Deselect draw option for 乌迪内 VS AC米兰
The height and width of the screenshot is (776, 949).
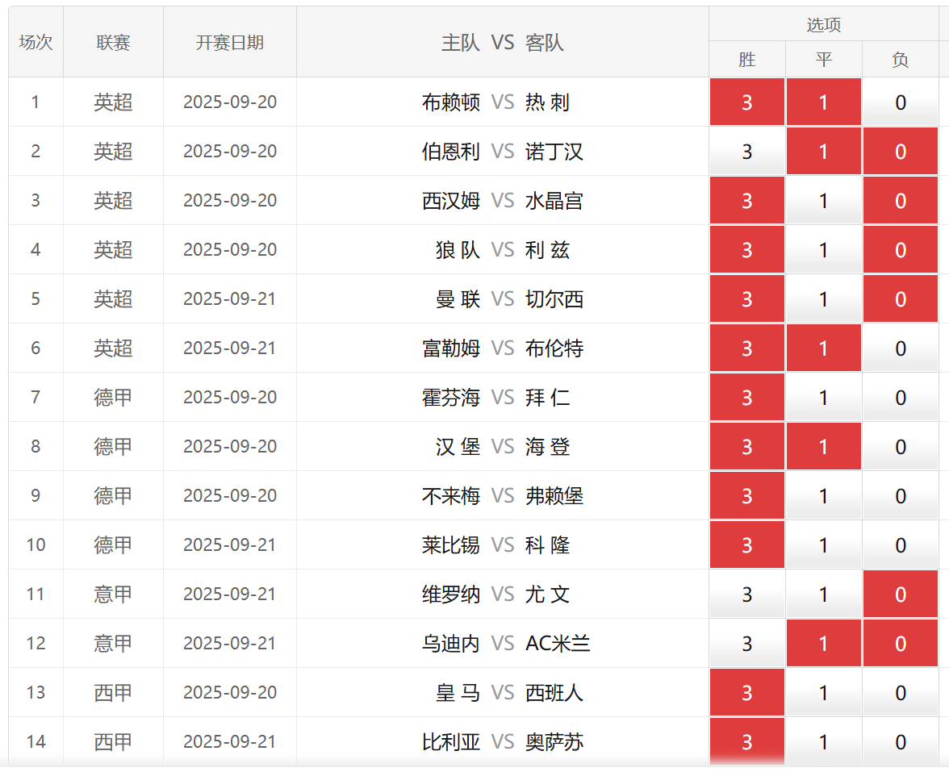point(823,644)
